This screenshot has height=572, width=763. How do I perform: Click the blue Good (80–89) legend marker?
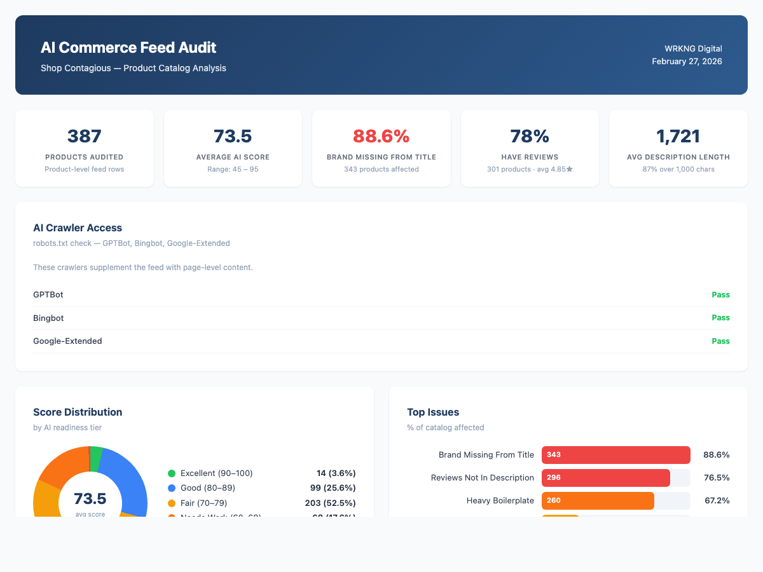coord(171,487)
